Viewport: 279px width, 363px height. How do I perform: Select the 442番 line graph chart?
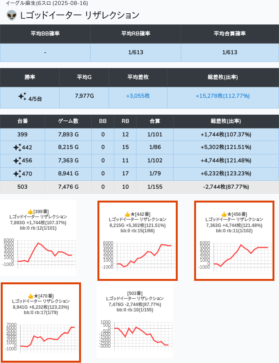[138, 255]
